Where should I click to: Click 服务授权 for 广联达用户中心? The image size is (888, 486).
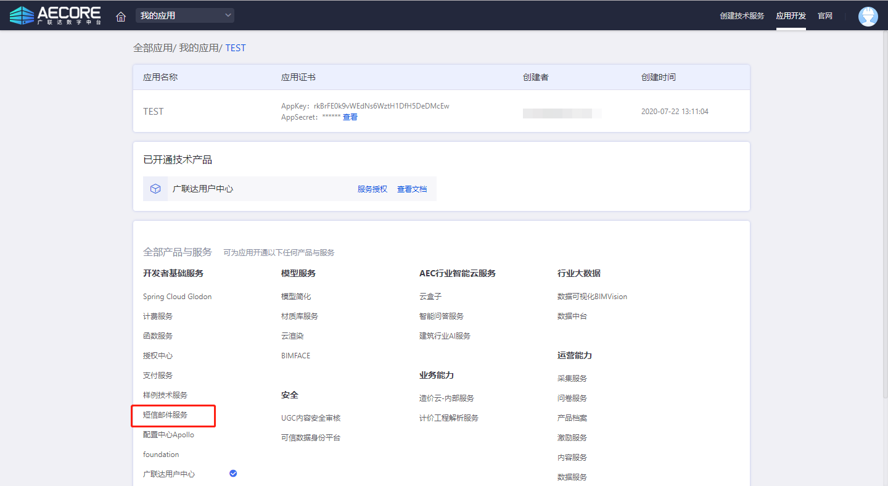372,189
